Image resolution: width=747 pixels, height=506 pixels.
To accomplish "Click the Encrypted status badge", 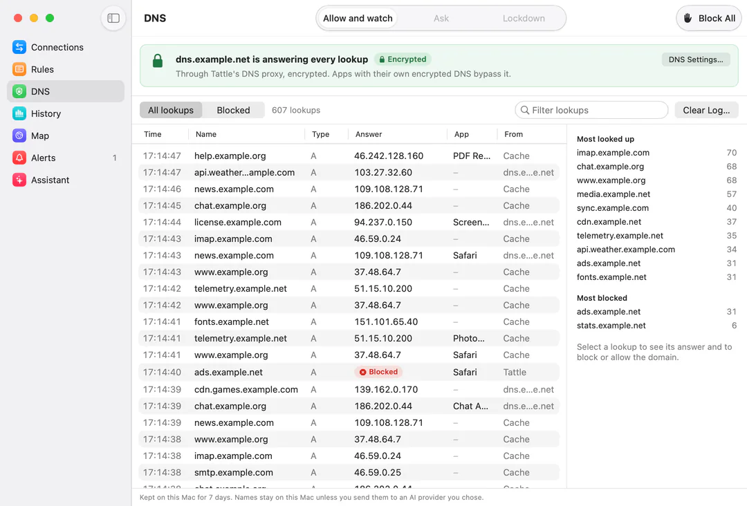I will click(403, 59).
